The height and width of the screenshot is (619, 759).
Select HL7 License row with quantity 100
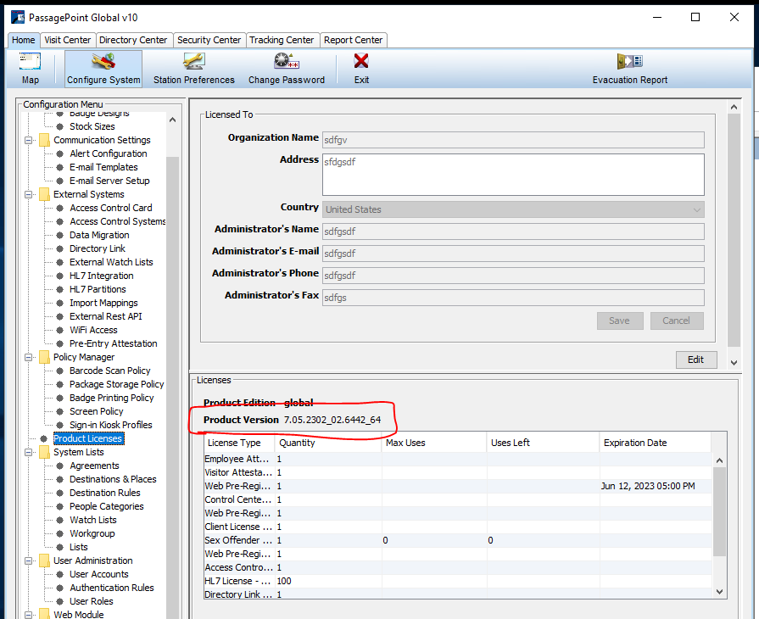(x=458, y=581)
